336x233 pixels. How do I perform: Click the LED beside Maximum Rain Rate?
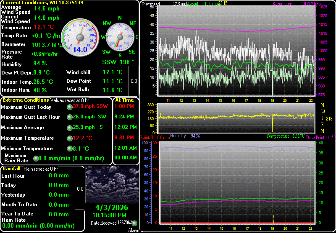tap(36, 158)
